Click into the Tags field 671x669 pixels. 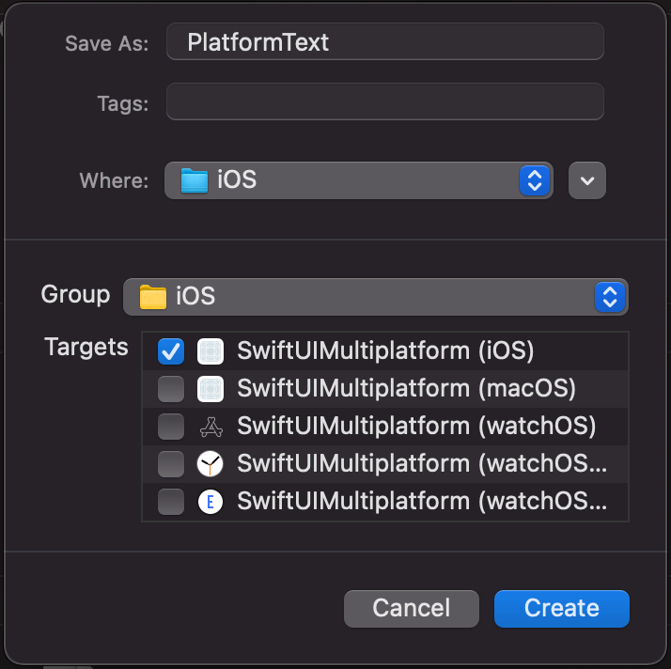385,102
